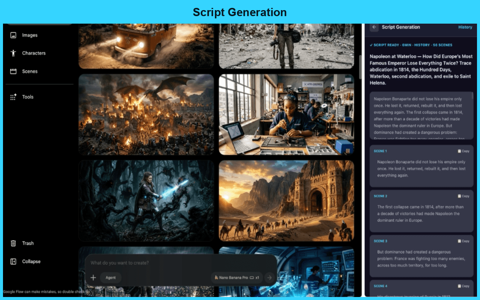Open the orange van image
This screenshot has height=300, width=480.
pyautogui.click(x=146, y=46)
